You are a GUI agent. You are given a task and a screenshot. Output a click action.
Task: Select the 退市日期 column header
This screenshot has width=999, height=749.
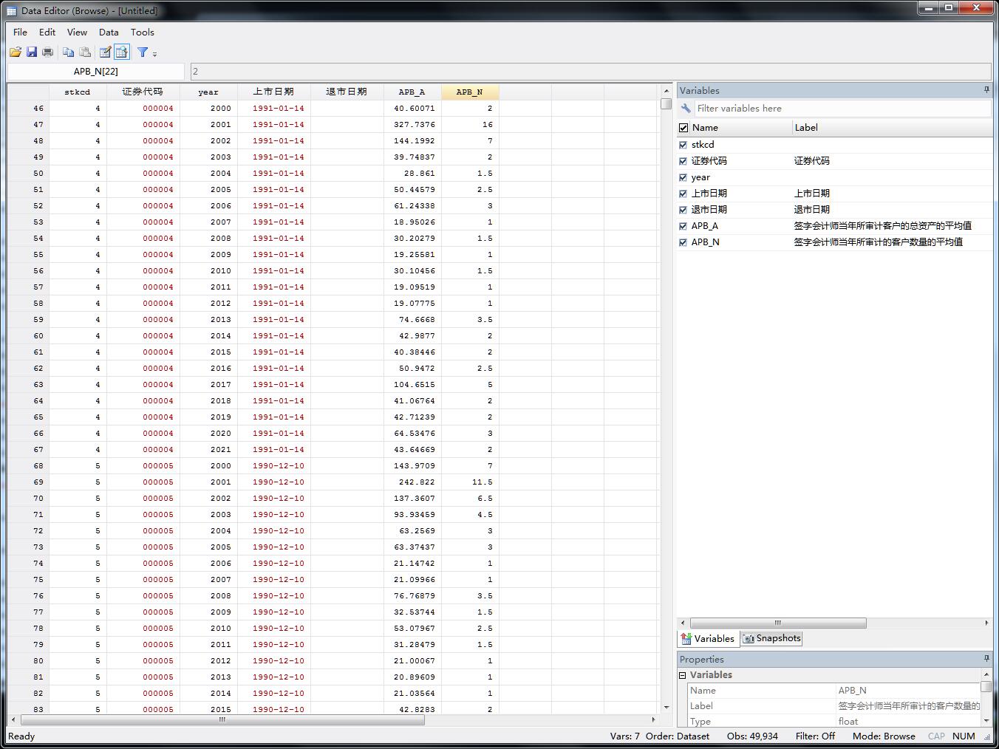click(347, 92)
